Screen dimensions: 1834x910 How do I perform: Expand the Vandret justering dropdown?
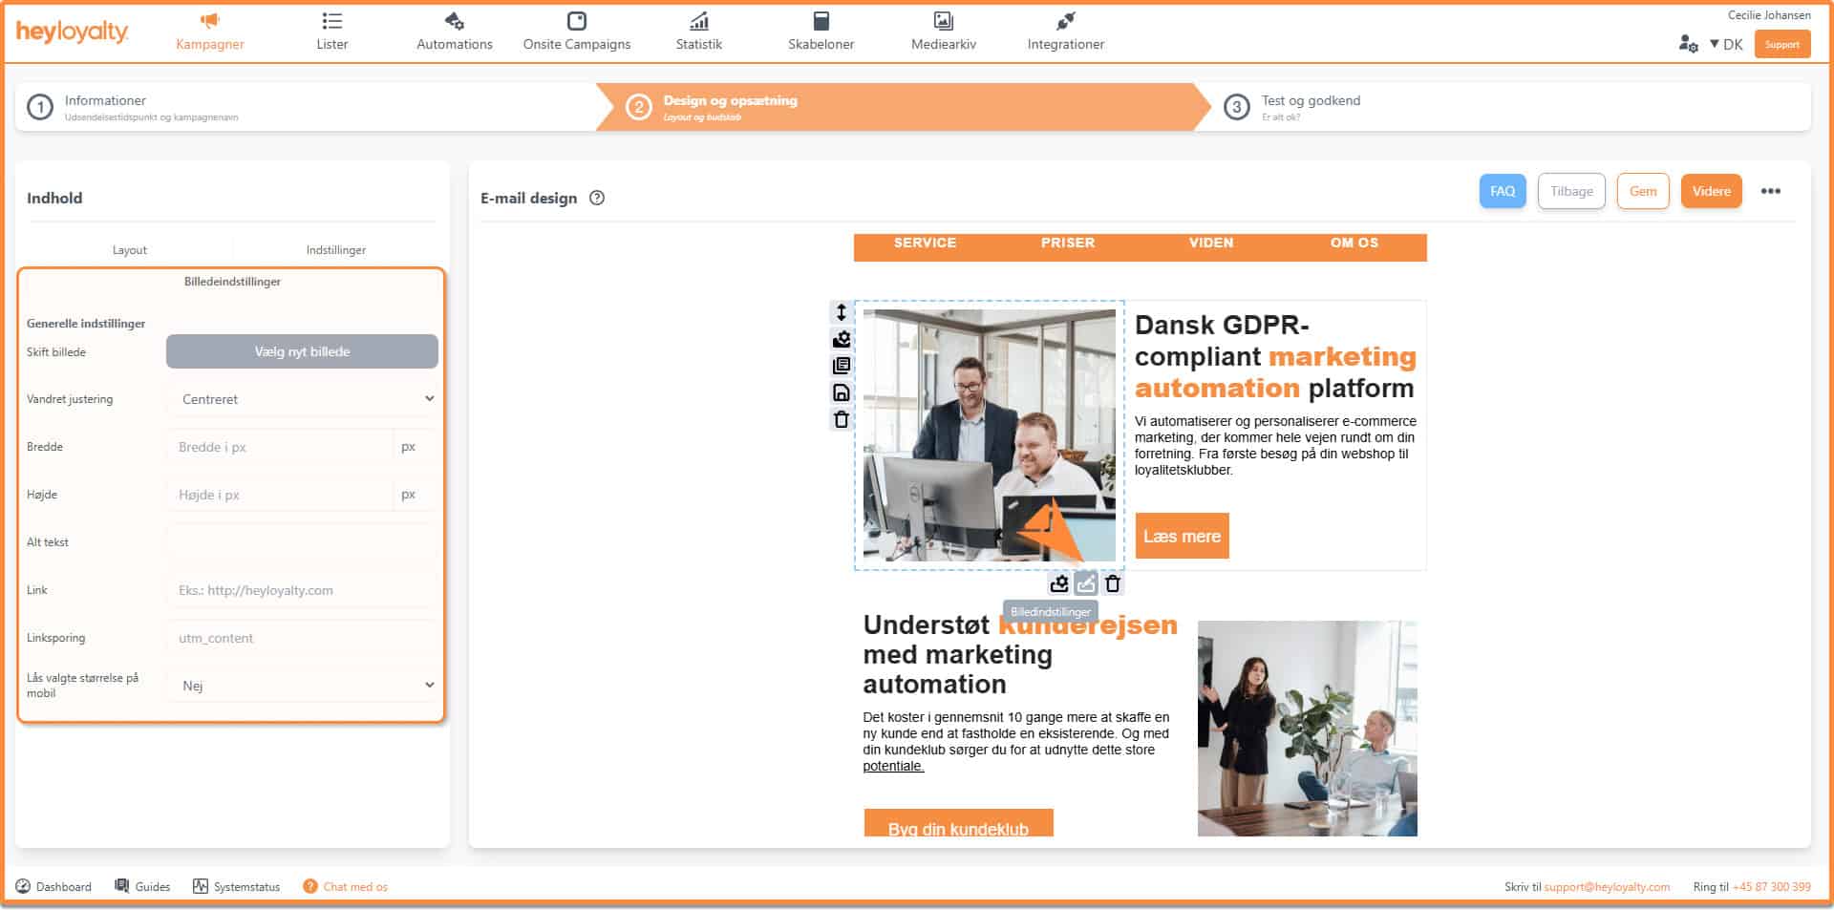point(302,399)
